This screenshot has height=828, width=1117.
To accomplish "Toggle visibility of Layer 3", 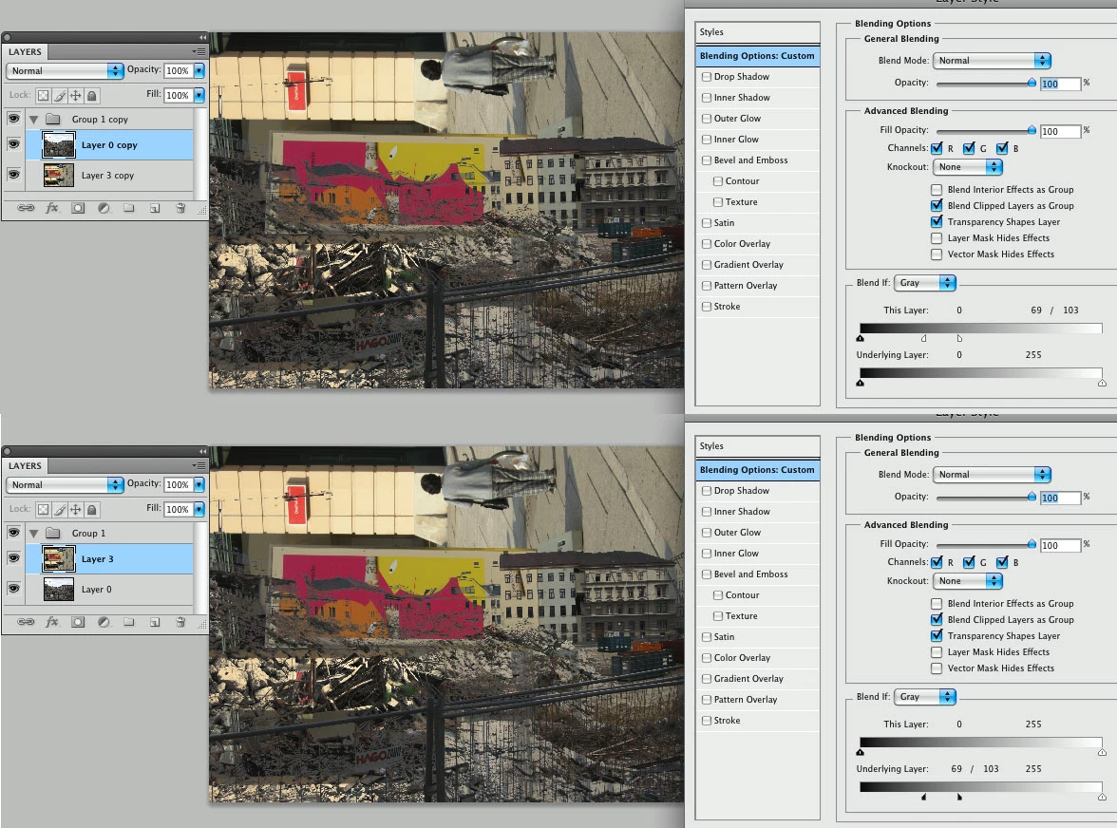I will (13, 557).
